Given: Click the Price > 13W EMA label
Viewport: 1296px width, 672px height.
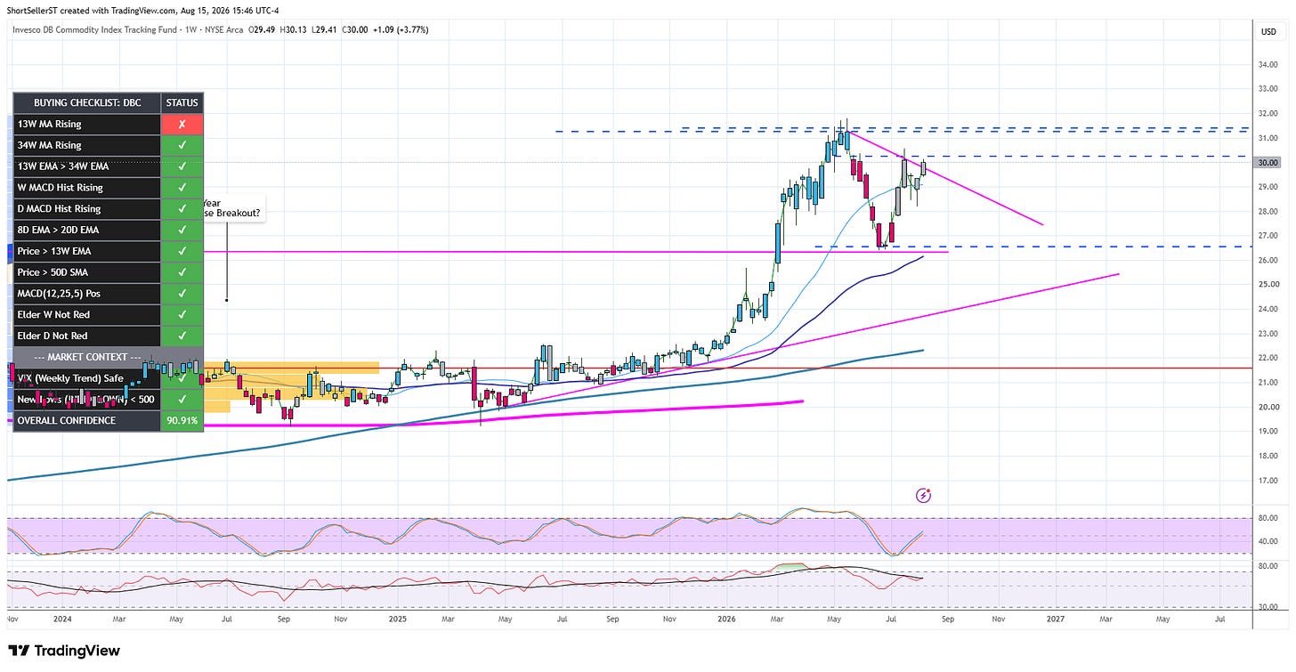Looking at the screenshot, I should click(54, 251).
